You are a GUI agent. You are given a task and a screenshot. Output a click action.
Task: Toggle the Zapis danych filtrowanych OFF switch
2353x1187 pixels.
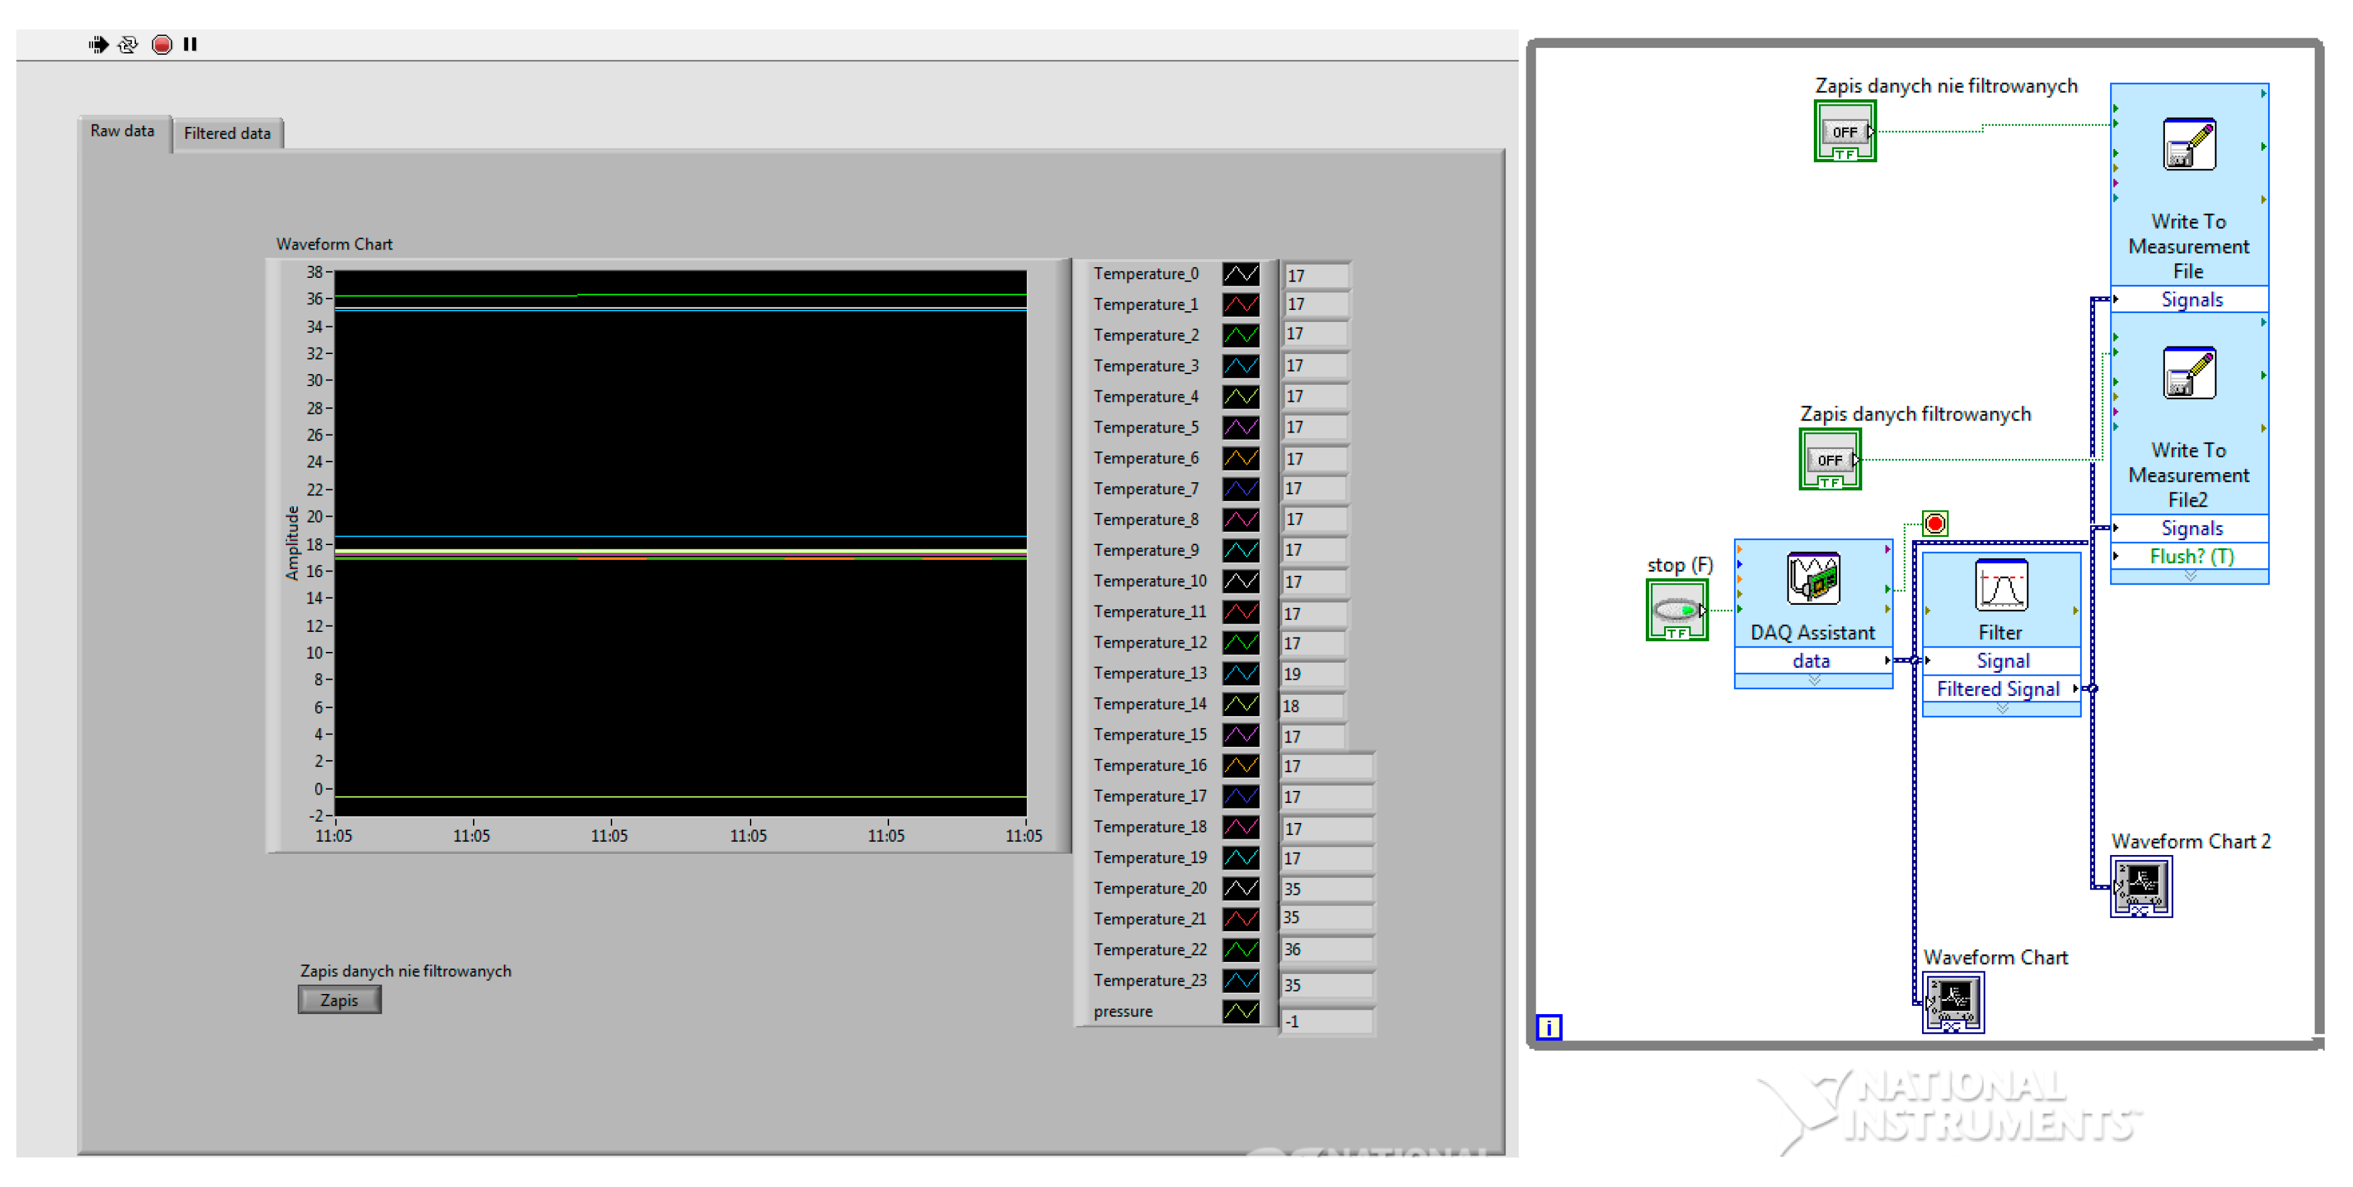tap(1830, 460)
